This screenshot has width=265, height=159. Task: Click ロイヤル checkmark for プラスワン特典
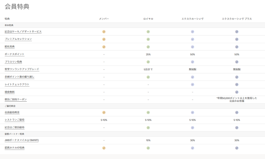pyautogui.click(x=148, y=62)
